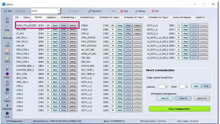Open the Sensor Hub Registers tab
220x124 pixels.
tap(182, 17)
